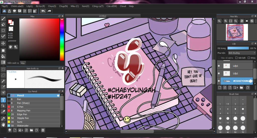Click the rainbow hue slider bar

pos(62,39)
